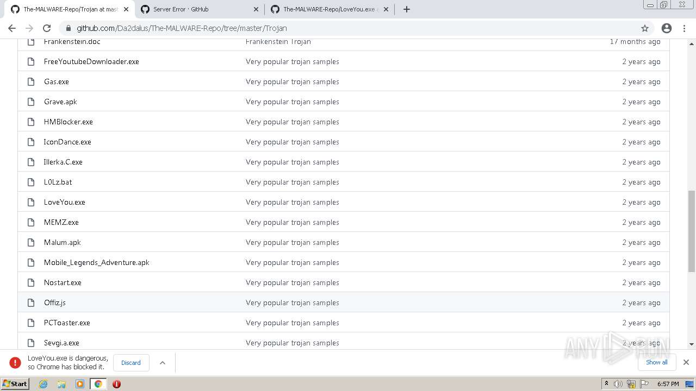Open the Chrome profile avatar menu
Image resolution: width=696 pixels, height=391 pixels.
667,28
